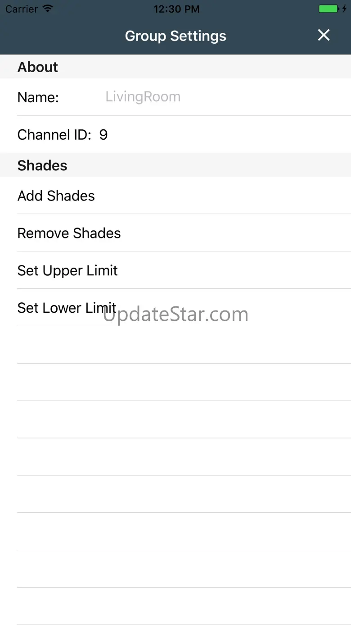The image size is (351, 625).
Task: Tap the channel ID value 9
Action: 103,135
